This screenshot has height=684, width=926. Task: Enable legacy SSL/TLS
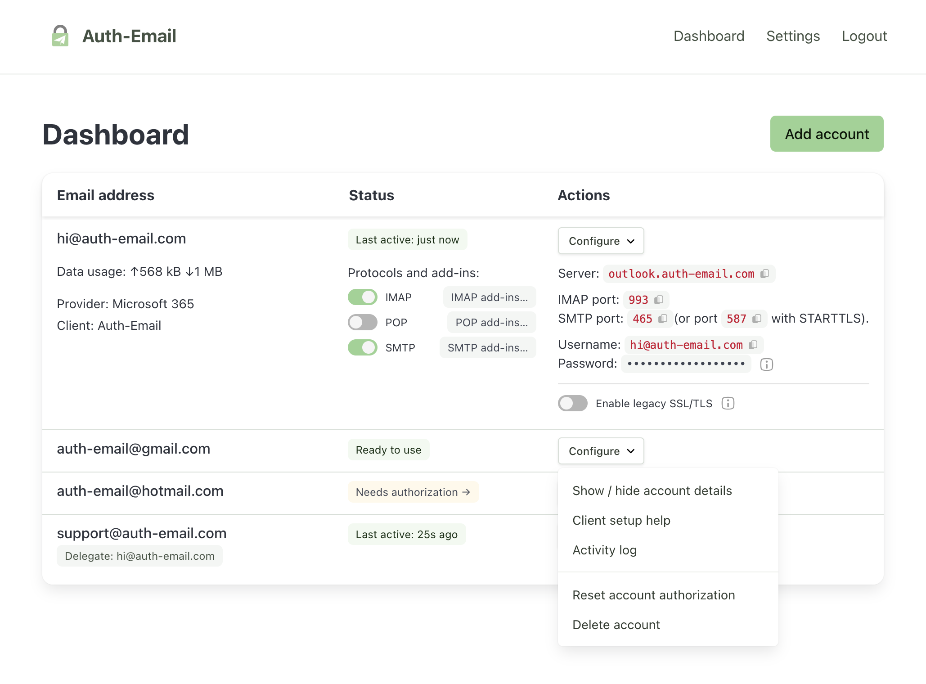pyautogui.click(x=572, y=403)
